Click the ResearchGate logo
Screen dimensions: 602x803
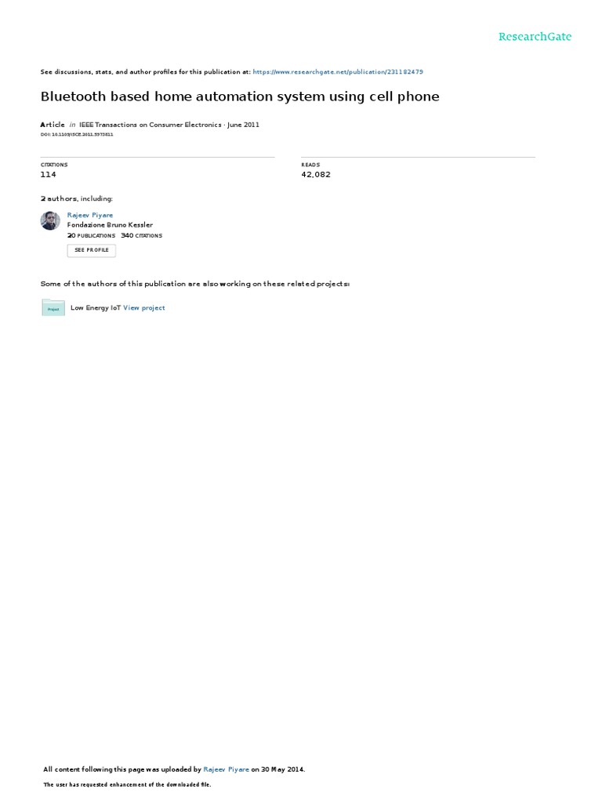coord(535,36)
